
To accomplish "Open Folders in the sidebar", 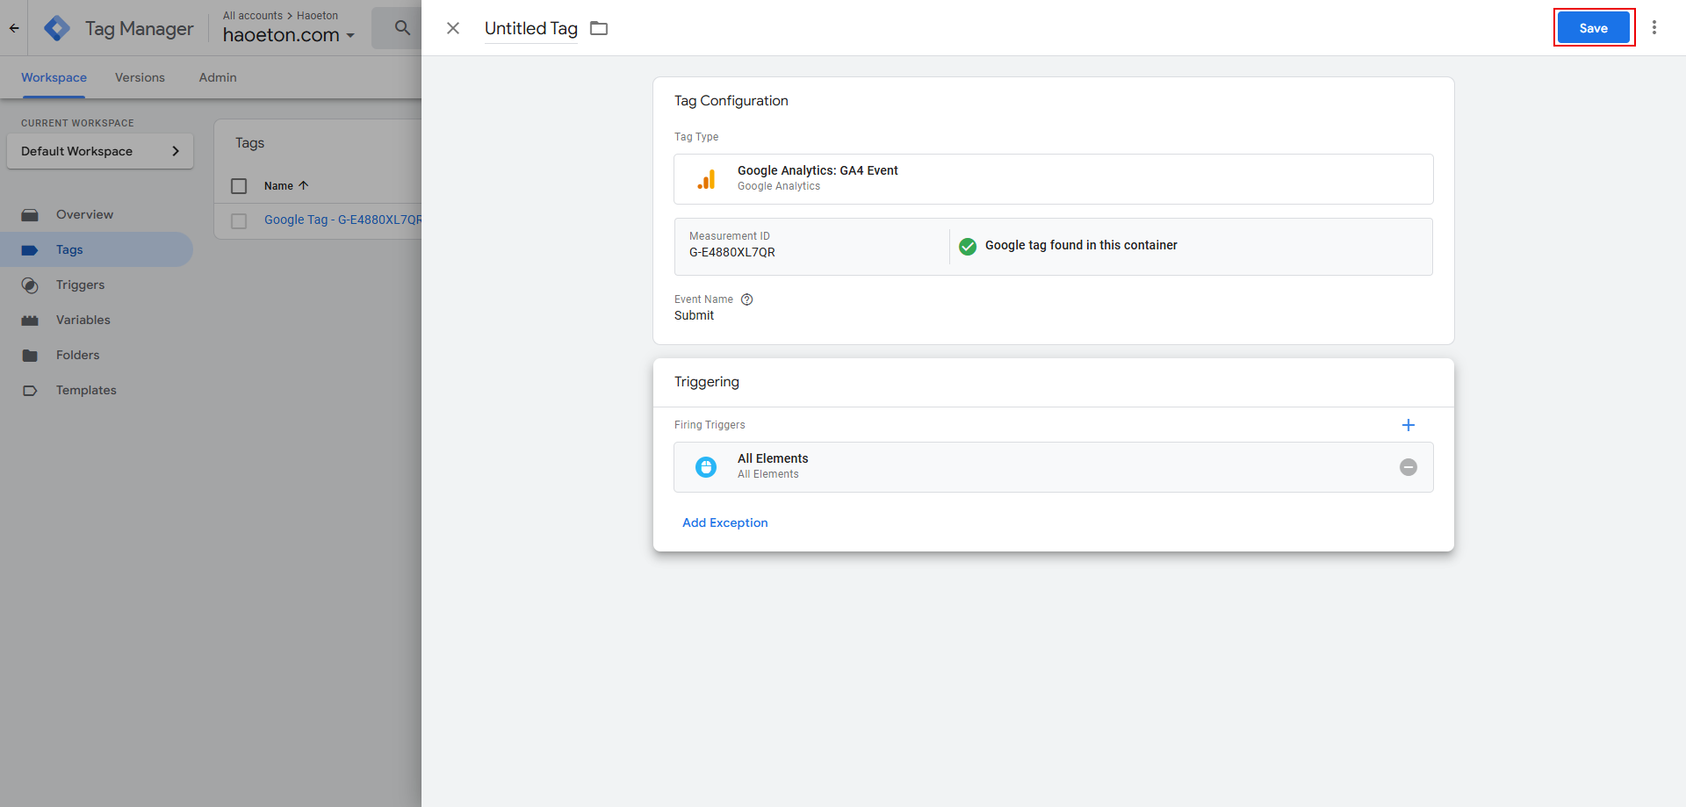I will [97, 355].
